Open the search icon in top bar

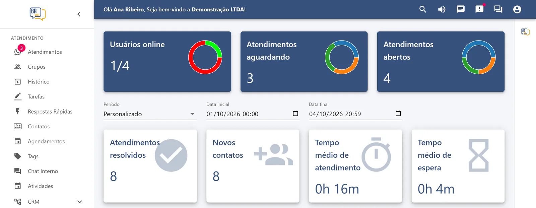click(x=423, y=9)
